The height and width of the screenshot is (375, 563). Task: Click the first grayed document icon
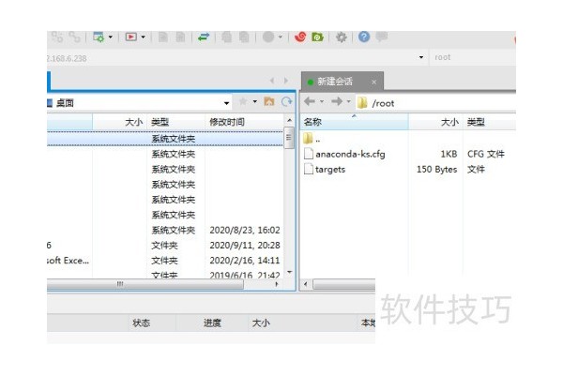163,37
